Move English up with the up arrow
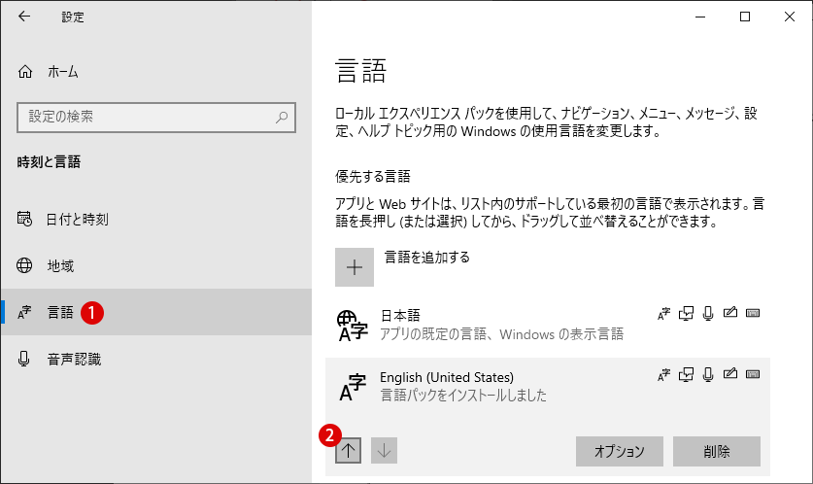This screenshot has height=484, width=813. click(x=348, y=450)
